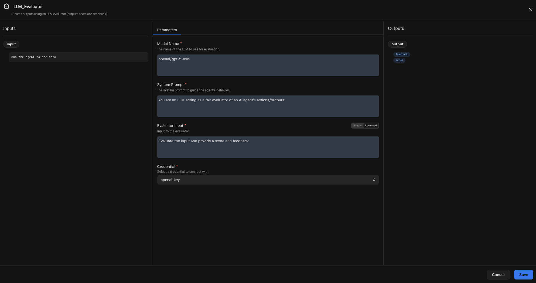
Task: Click inside the Model Name text area
Action: (x=268, y=65)
